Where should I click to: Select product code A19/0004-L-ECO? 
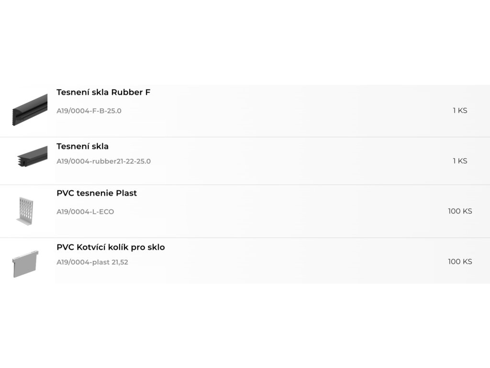pos(85,212)
